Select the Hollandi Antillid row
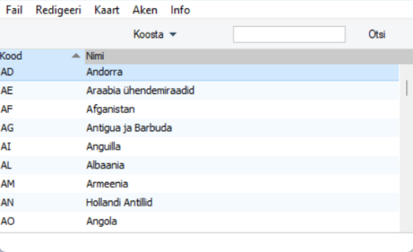 coord(200,203)
